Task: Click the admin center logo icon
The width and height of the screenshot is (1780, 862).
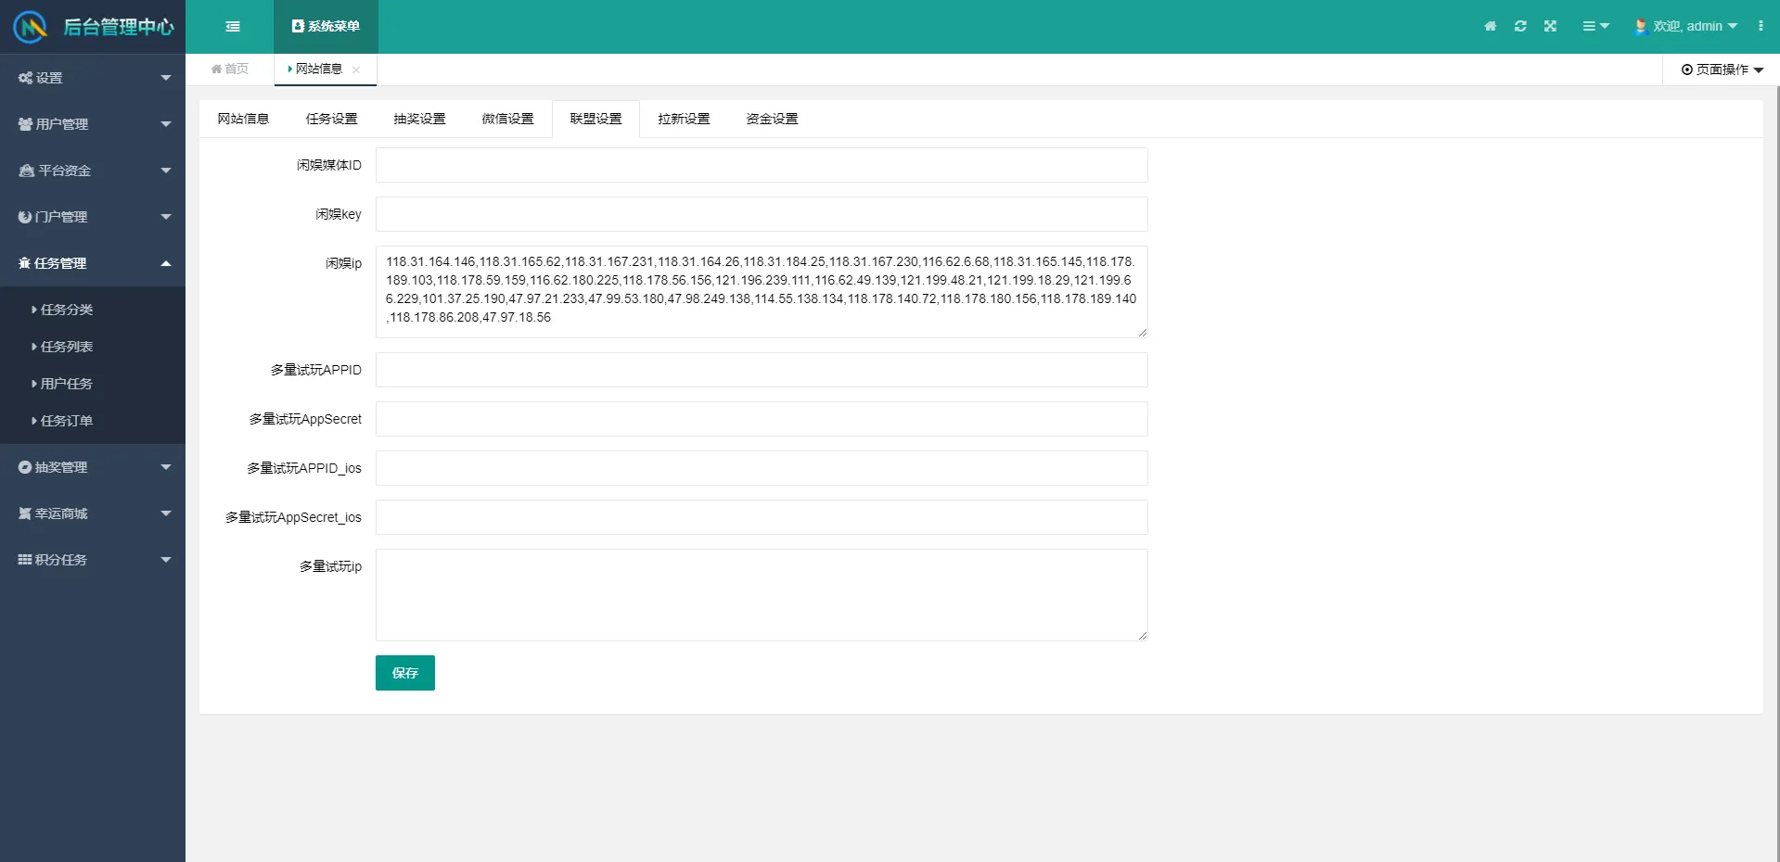Action: coord(31,27)
